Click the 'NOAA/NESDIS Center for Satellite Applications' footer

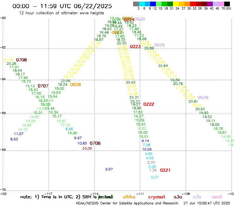(127, 203)
